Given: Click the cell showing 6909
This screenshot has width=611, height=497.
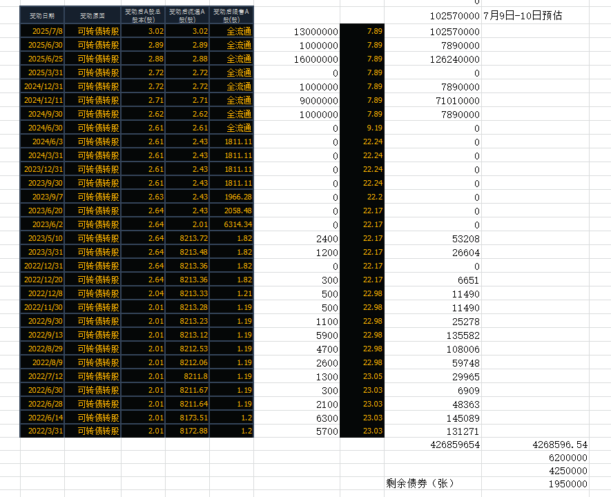Looking at the screenshot, I should pyautogui.click(x=432, y=391).
